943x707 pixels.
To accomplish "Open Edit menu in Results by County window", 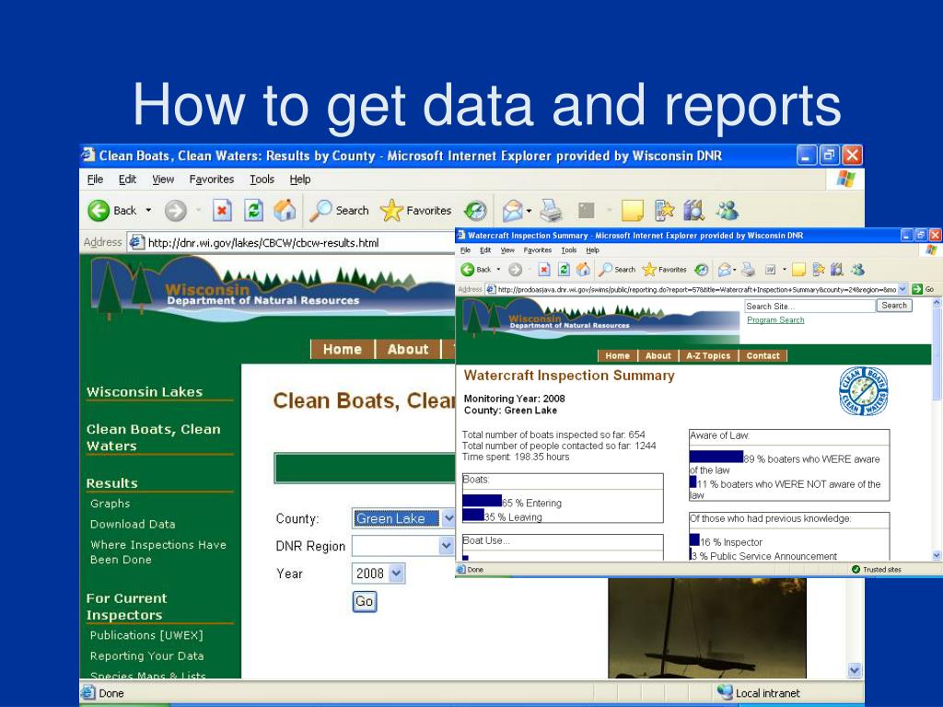I will (127, 180).
